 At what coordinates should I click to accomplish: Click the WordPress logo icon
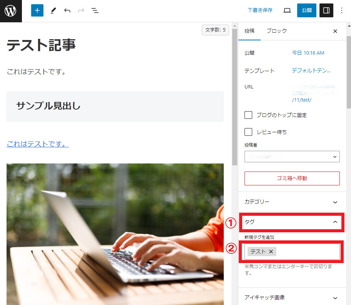[11, 11]
